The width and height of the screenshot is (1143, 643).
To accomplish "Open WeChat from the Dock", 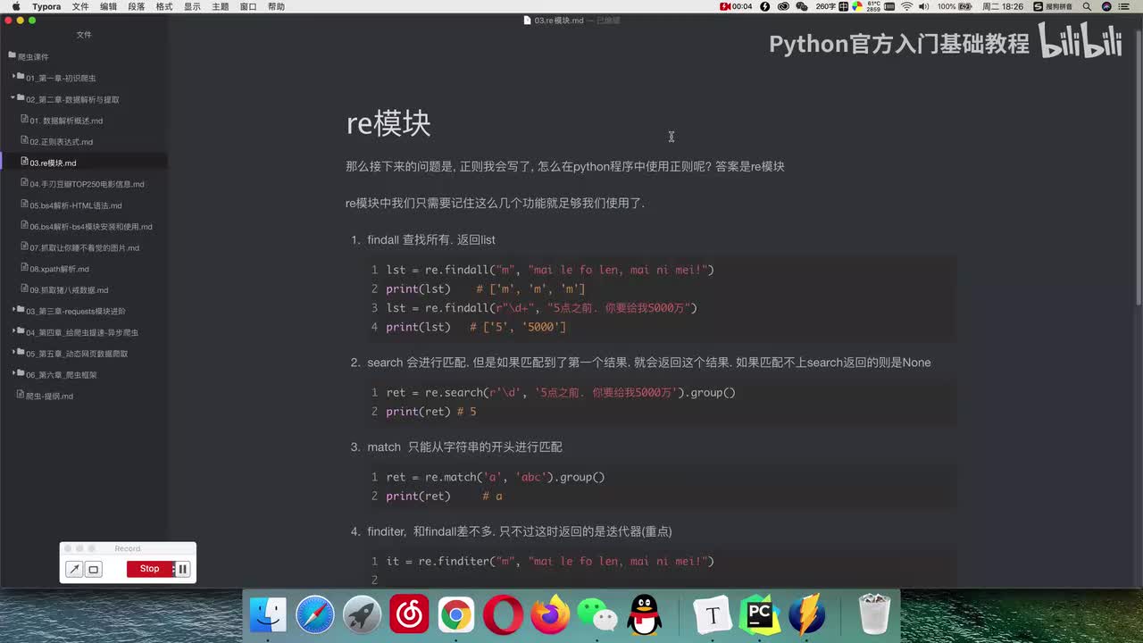I will tap(597, 615).
